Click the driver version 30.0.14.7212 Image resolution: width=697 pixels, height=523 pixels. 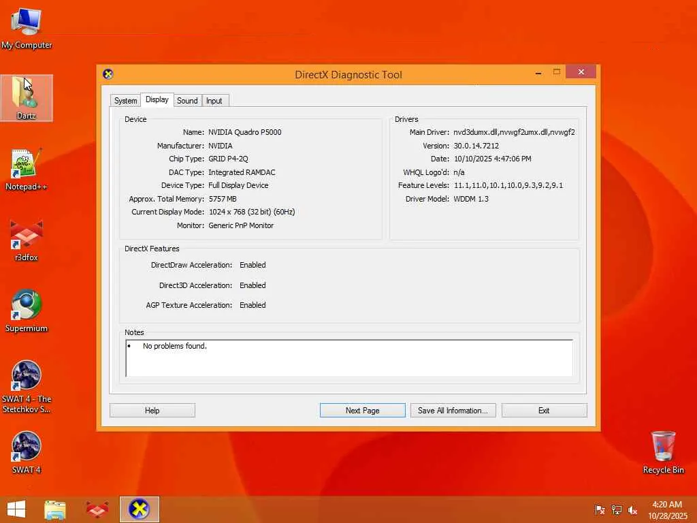[476, 146]
